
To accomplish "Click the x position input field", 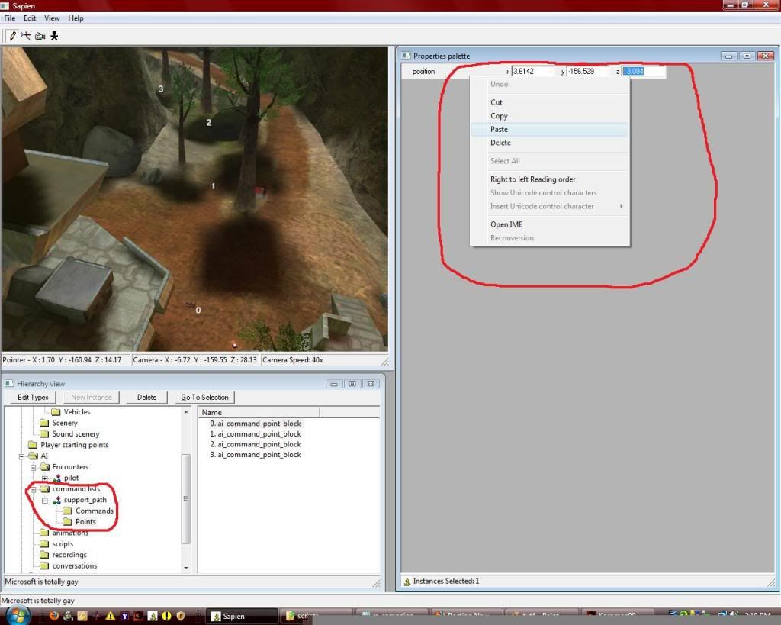I will click(533, 71).
